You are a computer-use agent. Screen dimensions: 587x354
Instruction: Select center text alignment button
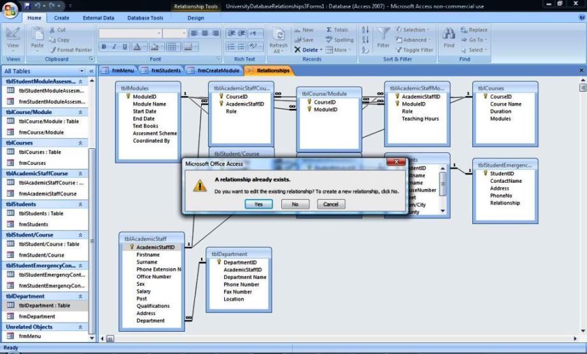[205, 33]
